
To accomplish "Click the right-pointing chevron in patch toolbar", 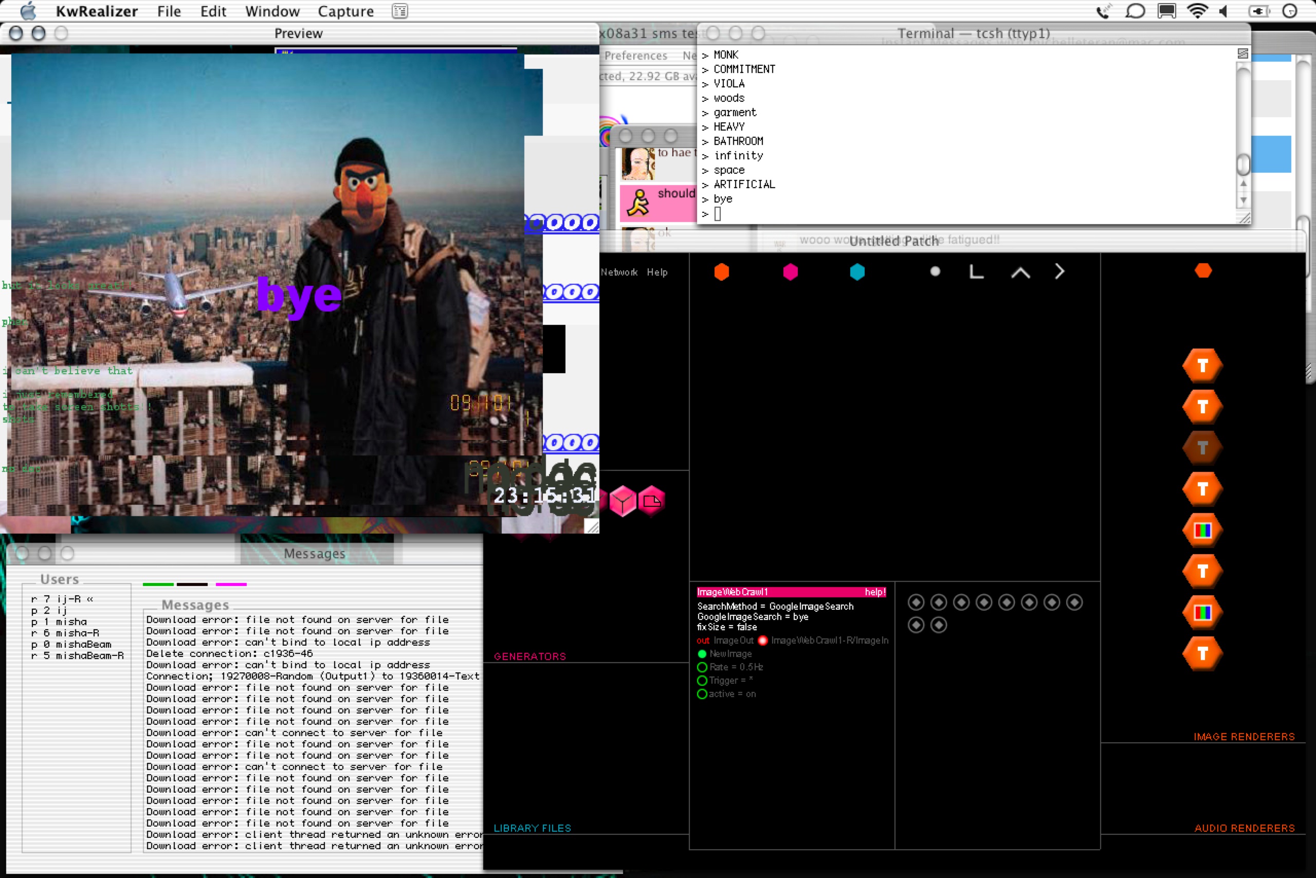I will (1059, 271).
